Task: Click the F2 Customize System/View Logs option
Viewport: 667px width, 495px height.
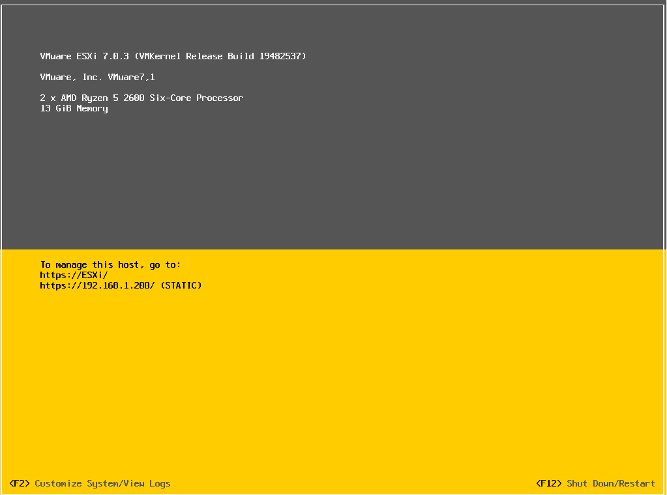Action: (90, 483)
